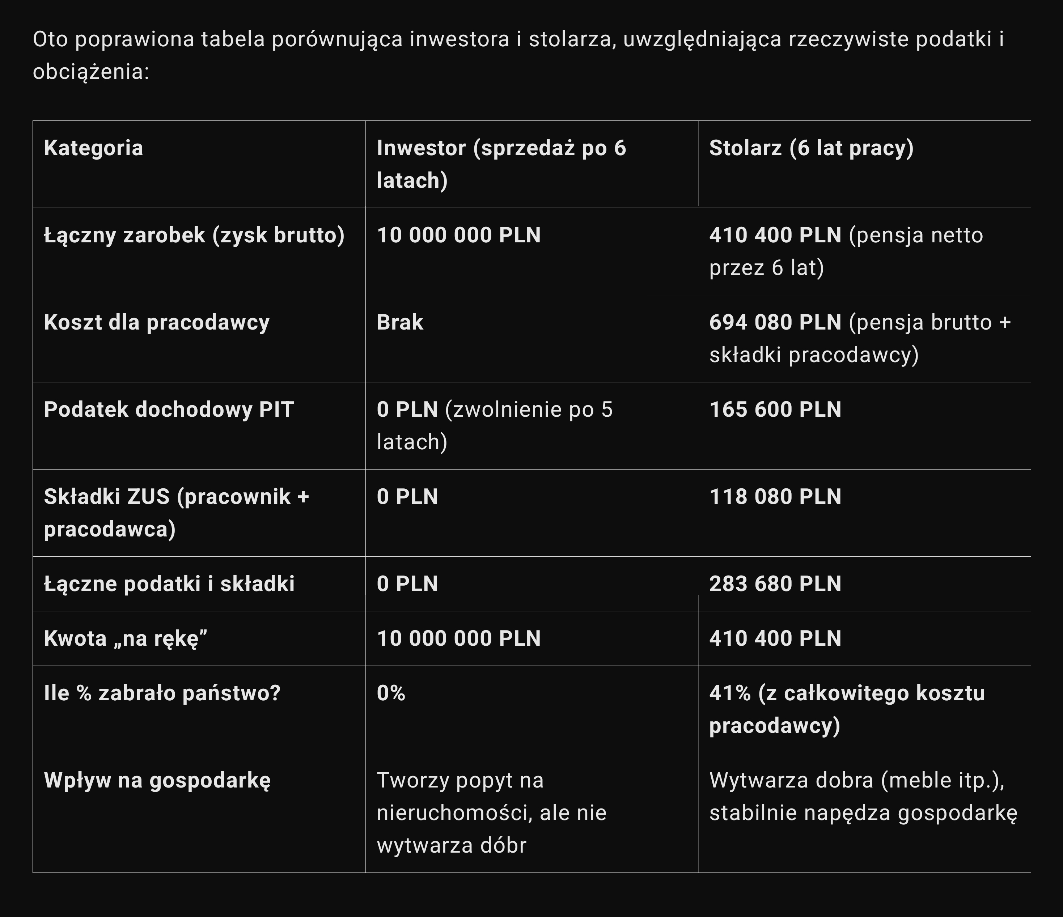The height and width of the screenshot is (917, 1063).
Task: Select the Łączny zarobek row label
Action: pyautogui.click(x=194, y=235)
